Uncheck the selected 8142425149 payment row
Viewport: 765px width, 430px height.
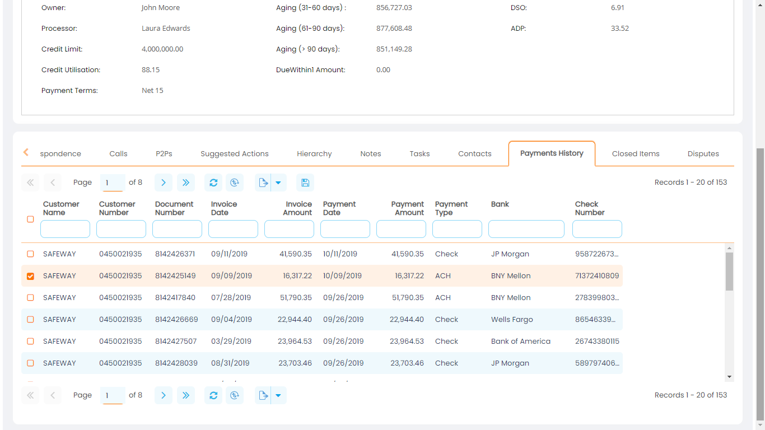pos(30,275)
